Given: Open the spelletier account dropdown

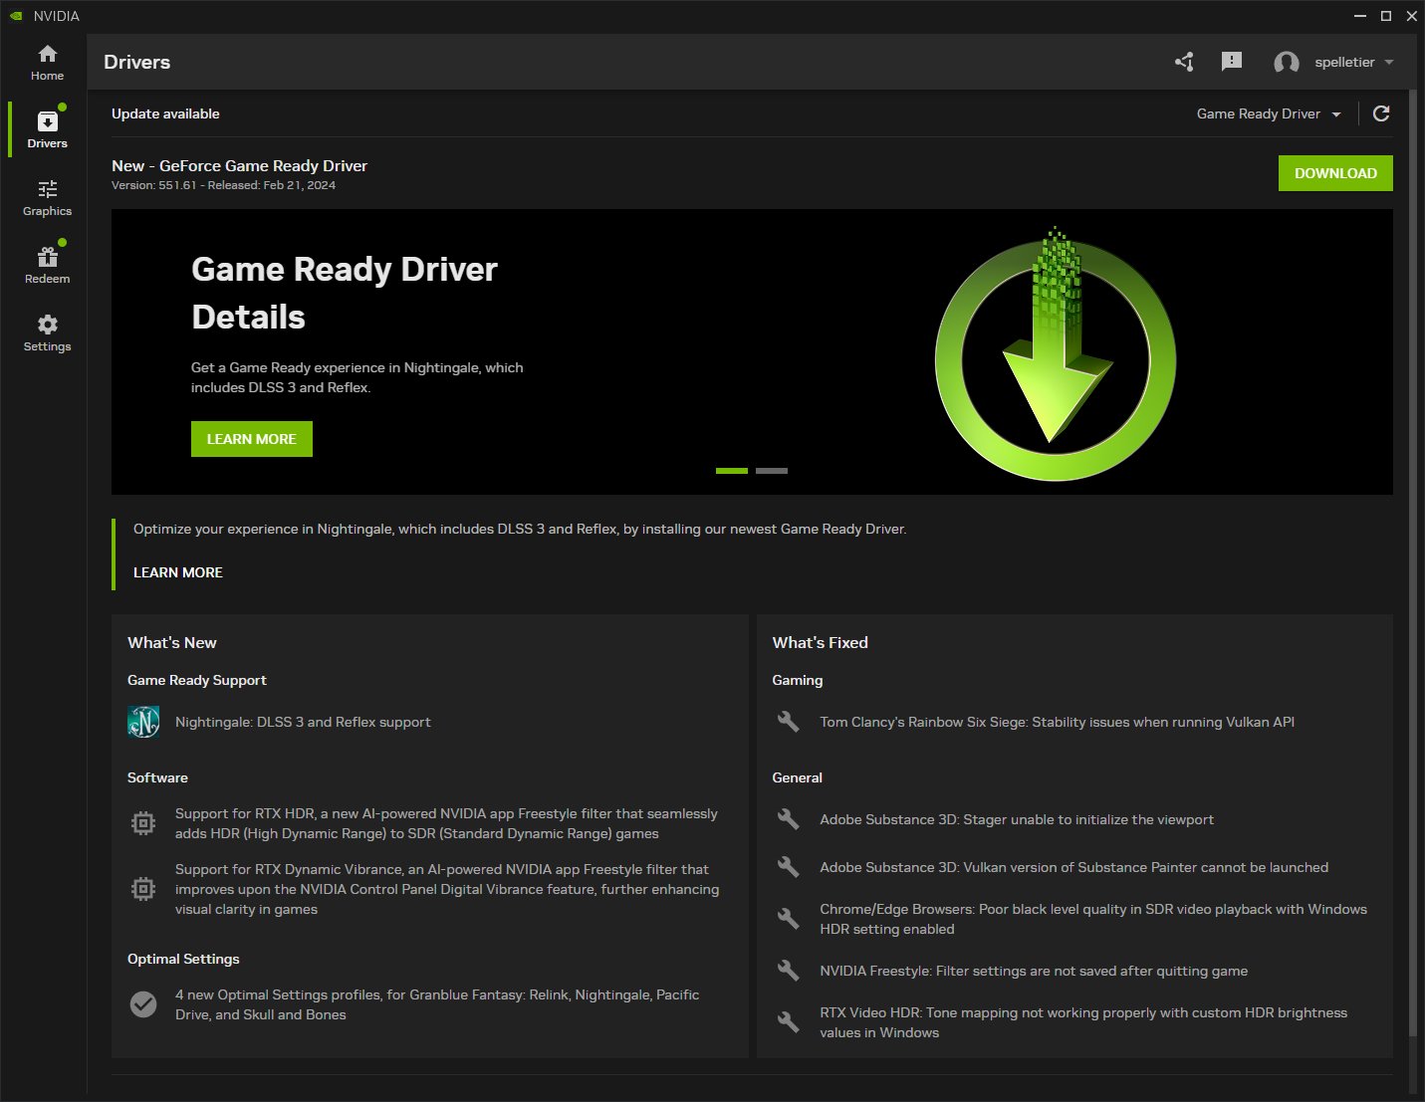Looking at the screenshot, I should point(1353,62).
